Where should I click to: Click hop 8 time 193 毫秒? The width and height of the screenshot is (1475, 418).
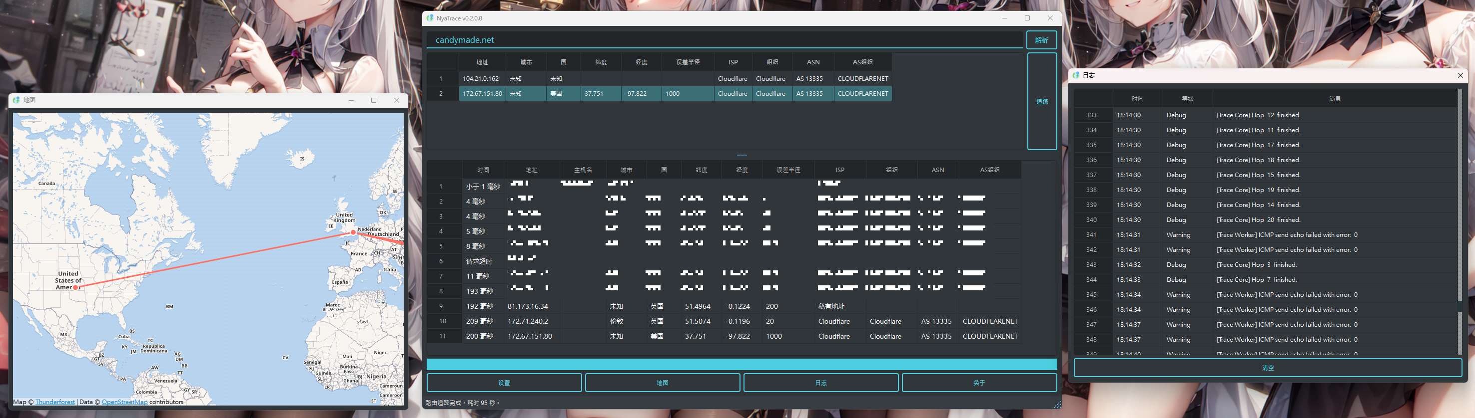point(483,291)
